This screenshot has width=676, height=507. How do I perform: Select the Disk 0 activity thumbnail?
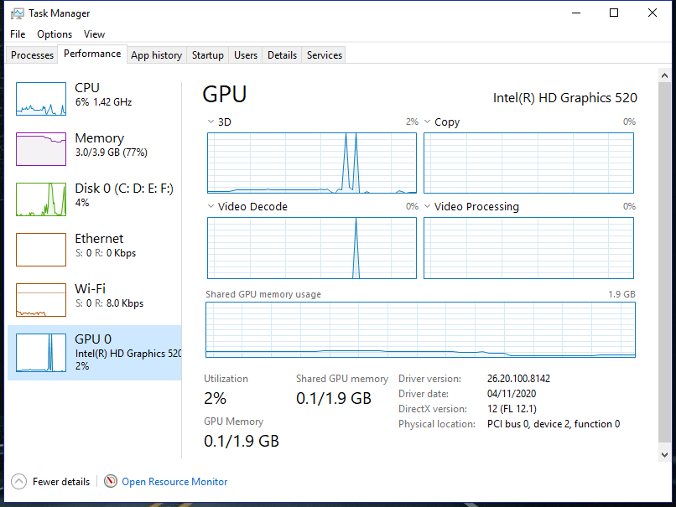(x=41, y=199)
